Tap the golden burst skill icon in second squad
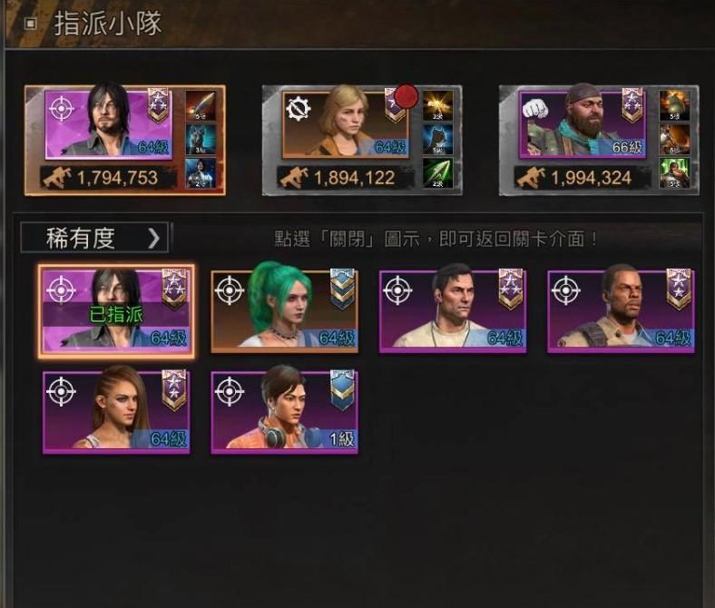The height and width of the screenshot is (608, 715). pyautogui.click(x=437, y=106)
